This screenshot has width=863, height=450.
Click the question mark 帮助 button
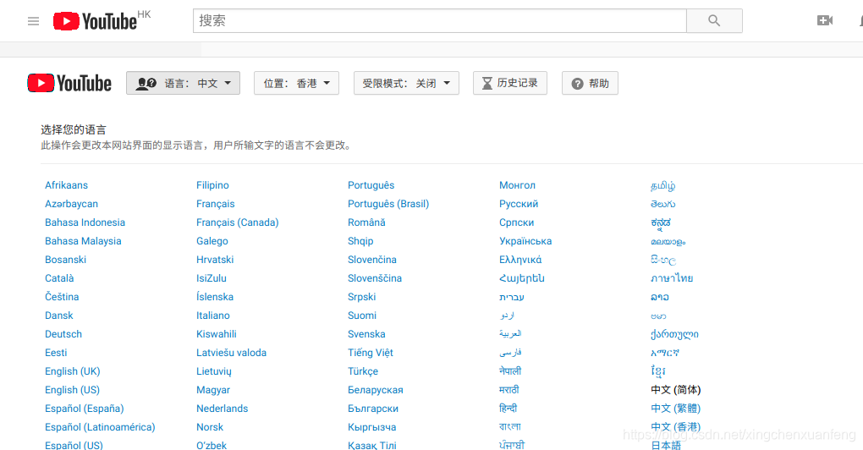(x=590, y=83)
